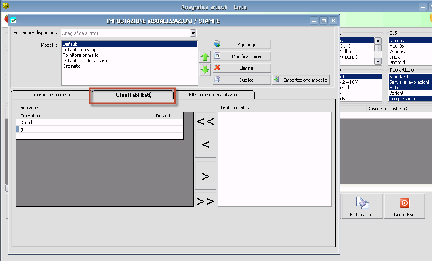Click scroll down arrow in background color list

pyautogui.click(x=378, y=61)
